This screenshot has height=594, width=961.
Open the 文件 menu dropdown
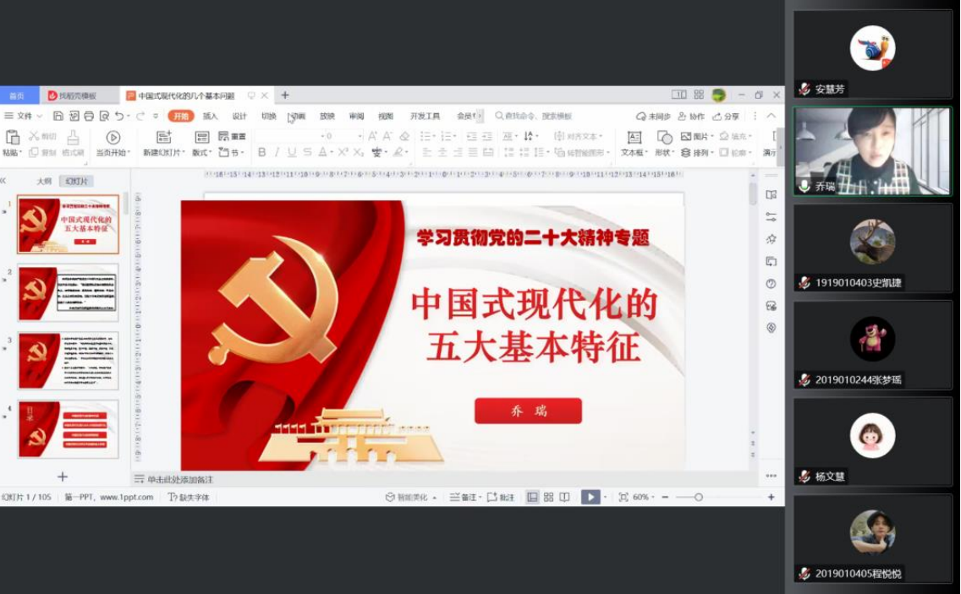[24, 117]
